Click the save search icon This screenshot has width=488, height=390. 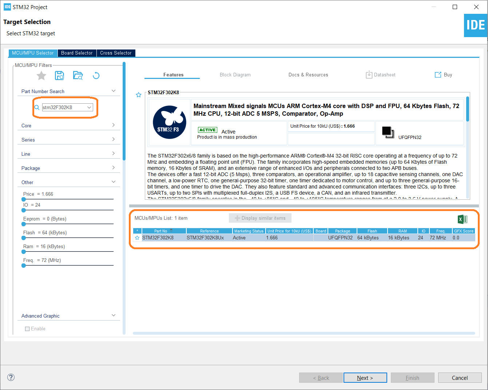(x=59, y=75)
